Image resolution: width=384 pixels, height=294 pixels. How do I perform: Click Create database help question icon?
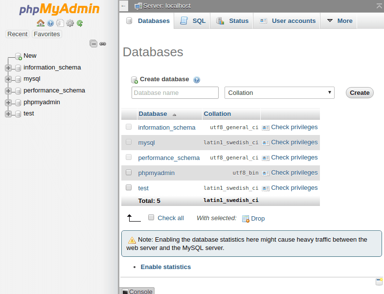(197, 80)
